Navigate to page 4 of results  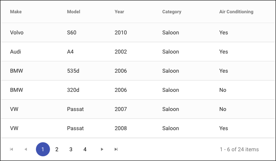pos(85,149)
